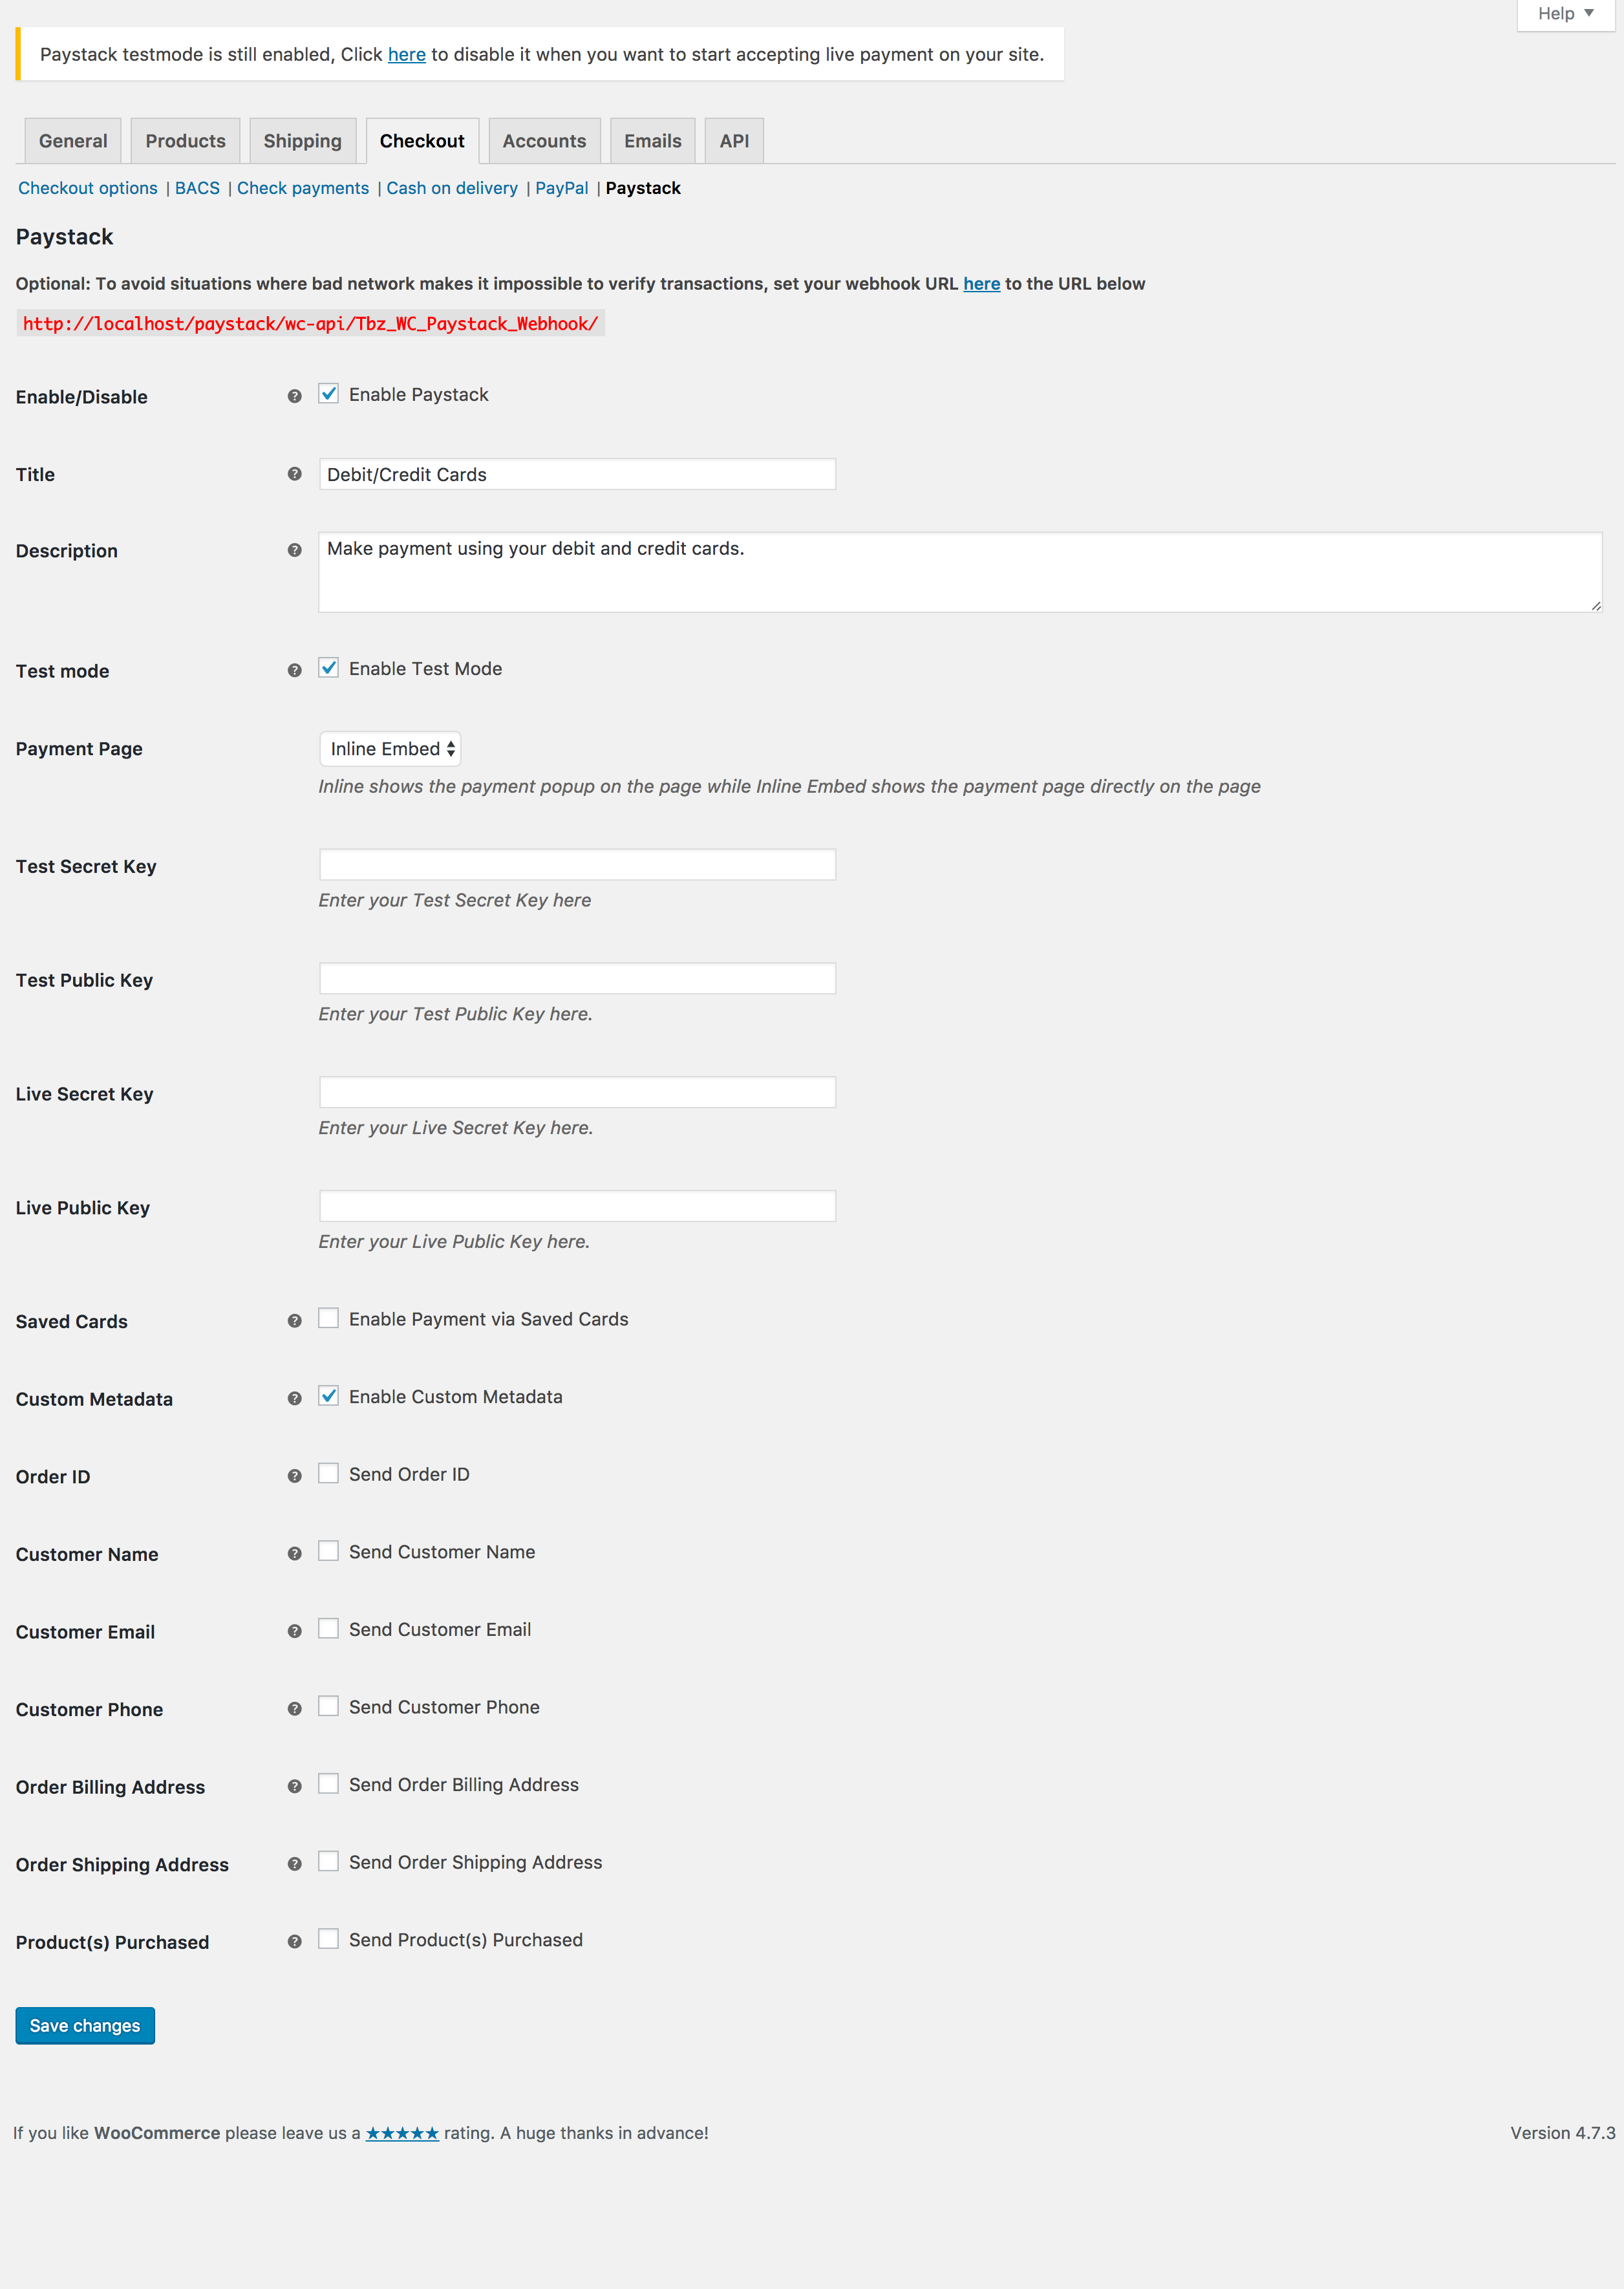Tick the Send Customer Email checkbox
Viewport: 1624px width, 2289px height.
pos(328,1629)
